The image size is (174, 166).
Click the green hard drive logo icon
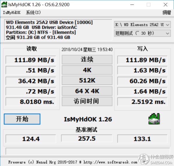pyautogui.click(x=154, y=119)
